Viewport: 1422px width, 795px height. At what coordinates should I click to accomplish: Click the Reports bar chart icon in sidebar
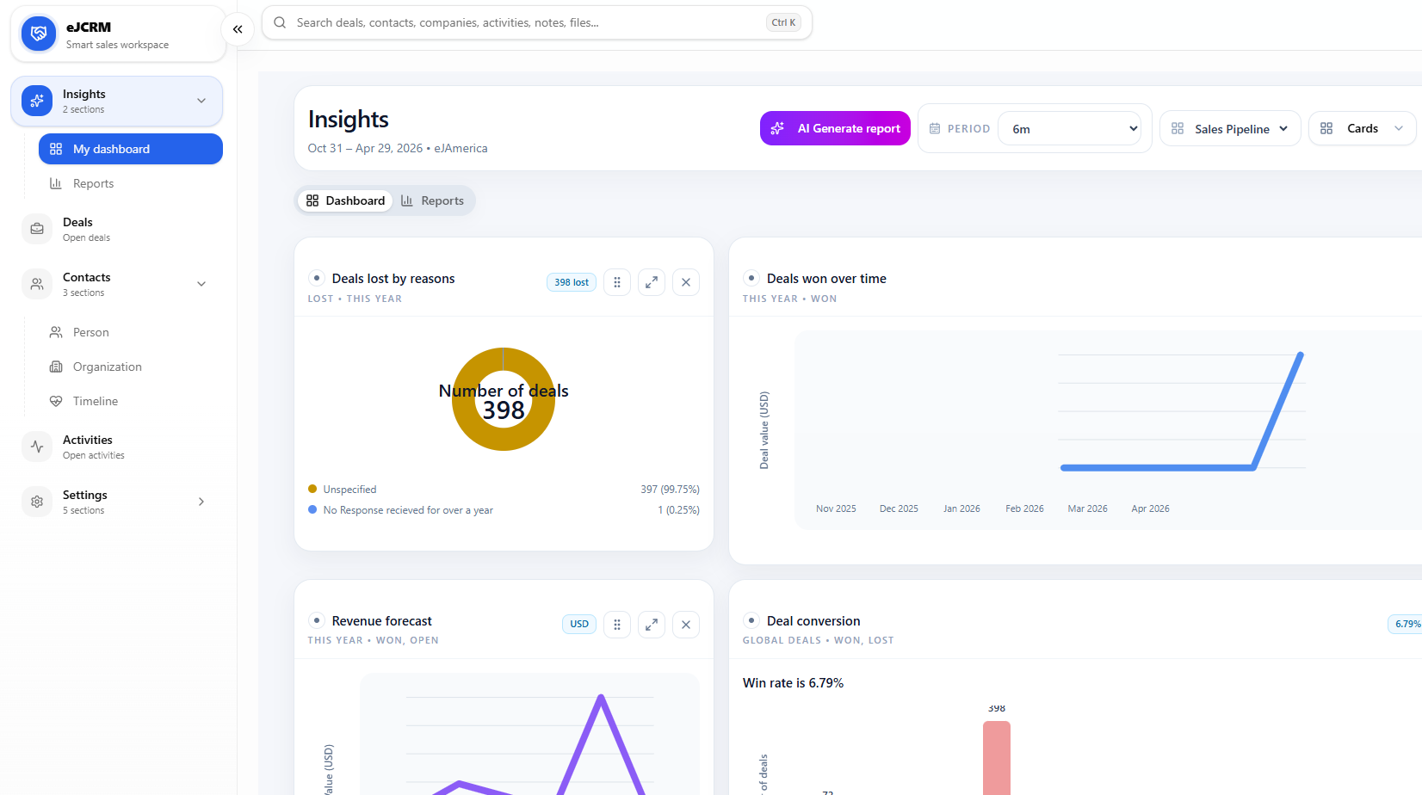pos(56,183)
